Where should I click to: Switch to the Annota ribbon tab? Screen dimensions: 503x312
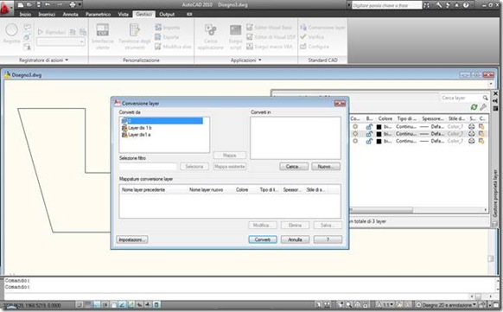(70, 14)
